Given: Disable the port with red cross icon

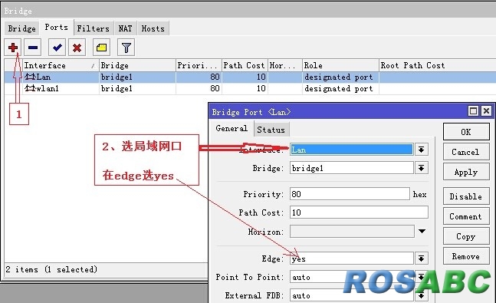Looking at the screenshot, I should tap(77, 48).
